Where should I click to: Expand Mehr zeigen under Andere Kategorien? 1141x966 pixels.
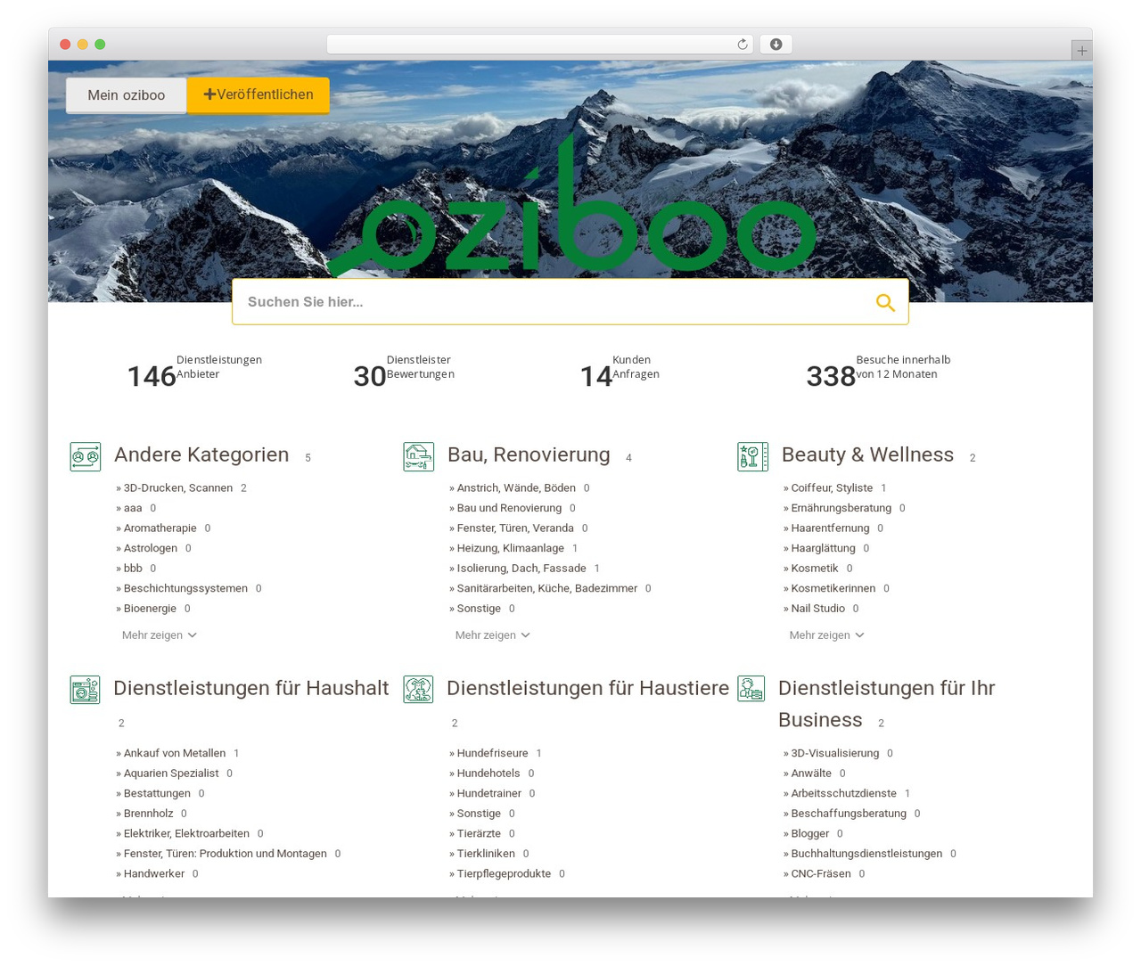pos(160,635)
